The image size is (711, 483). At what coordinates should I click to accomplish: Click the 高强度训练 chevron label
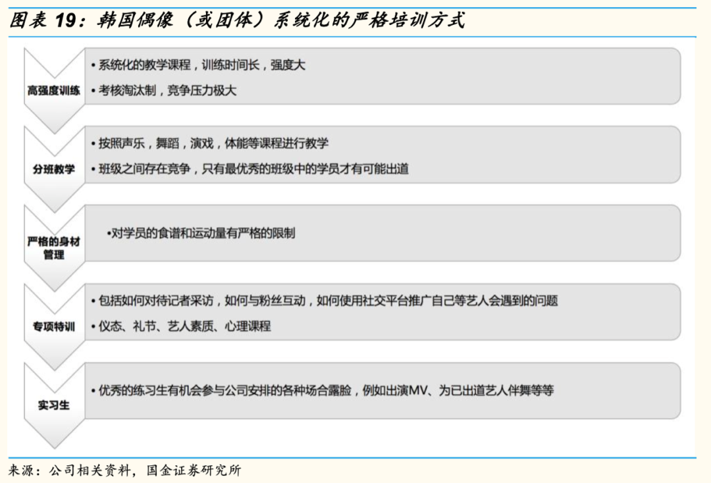tap(54, 91)
